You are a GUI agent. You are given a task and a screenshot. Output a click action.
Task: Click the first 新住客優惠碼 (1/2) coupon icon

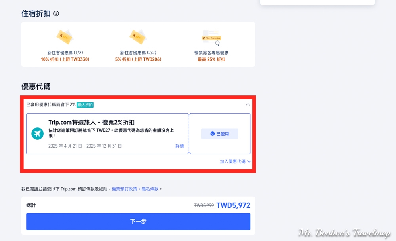(x=65, y=37)
